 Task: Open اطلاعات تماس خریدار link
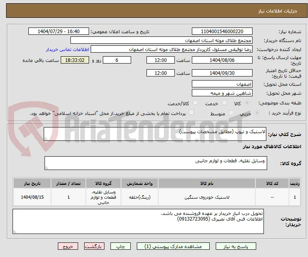tap(67, 49)
